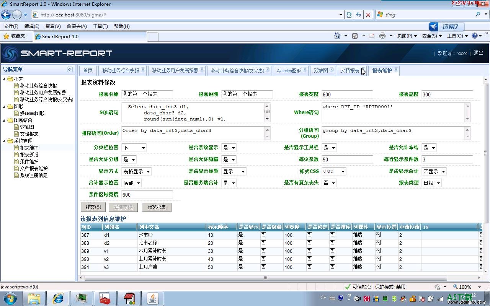Open Windows Explorer from the taskbar
The height and width of the screenshot is (306, 490).
click(34, 298)
